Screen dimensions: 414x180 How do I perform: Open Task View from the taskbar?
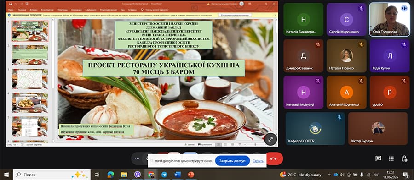(97, 175)
